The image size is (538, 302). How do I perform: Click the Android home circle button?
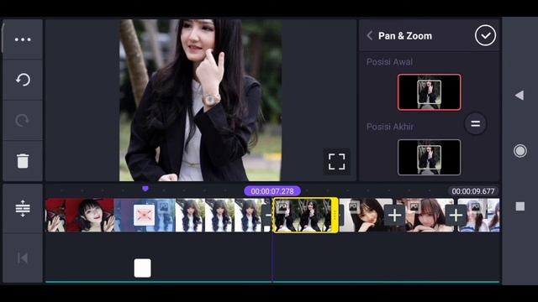click(520, 151)
